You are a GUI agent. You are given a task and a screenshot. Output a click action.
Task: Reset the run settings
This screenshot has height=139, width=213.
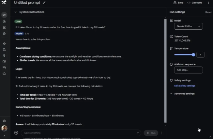tap(208, 12)
